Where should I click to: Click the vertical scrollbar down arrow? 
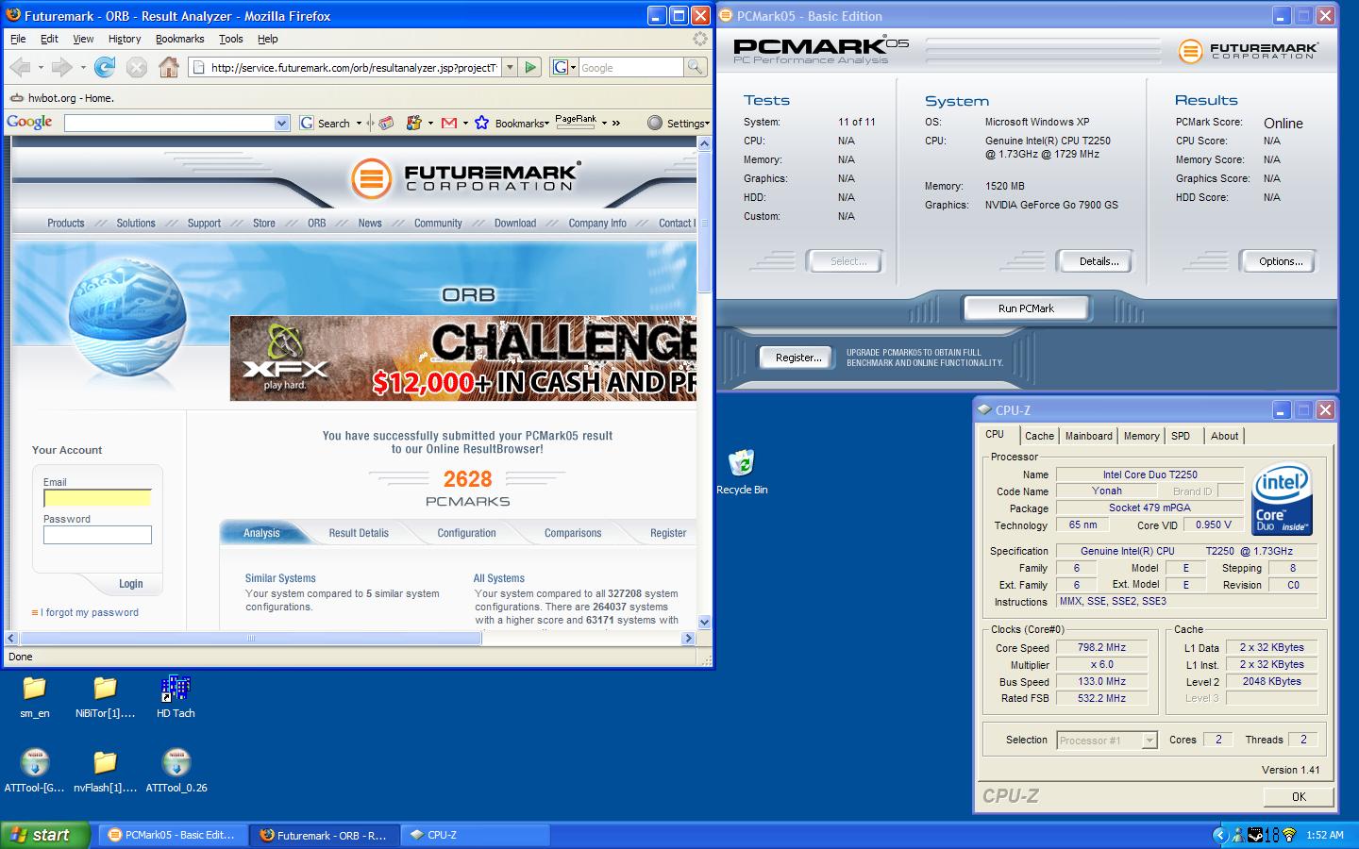704,622
